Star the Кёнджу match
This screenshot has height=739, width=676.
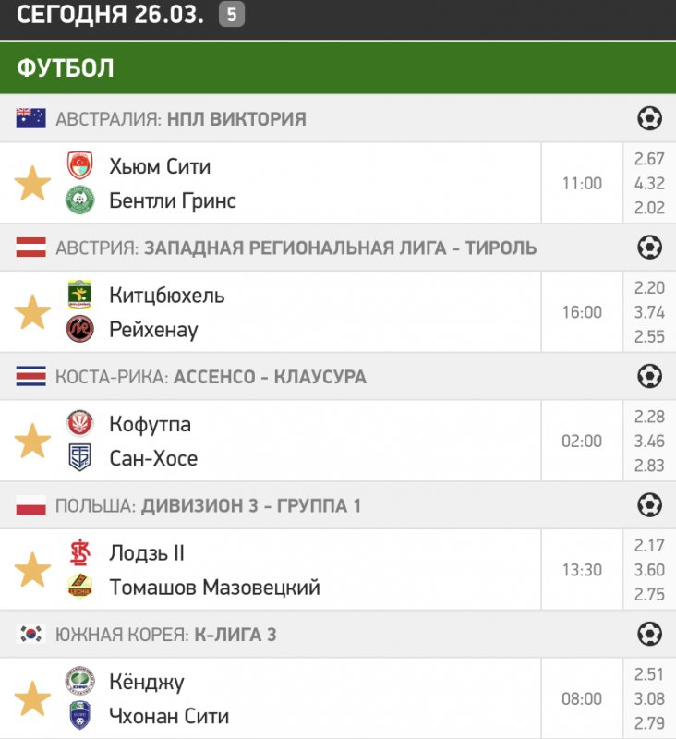32,699
